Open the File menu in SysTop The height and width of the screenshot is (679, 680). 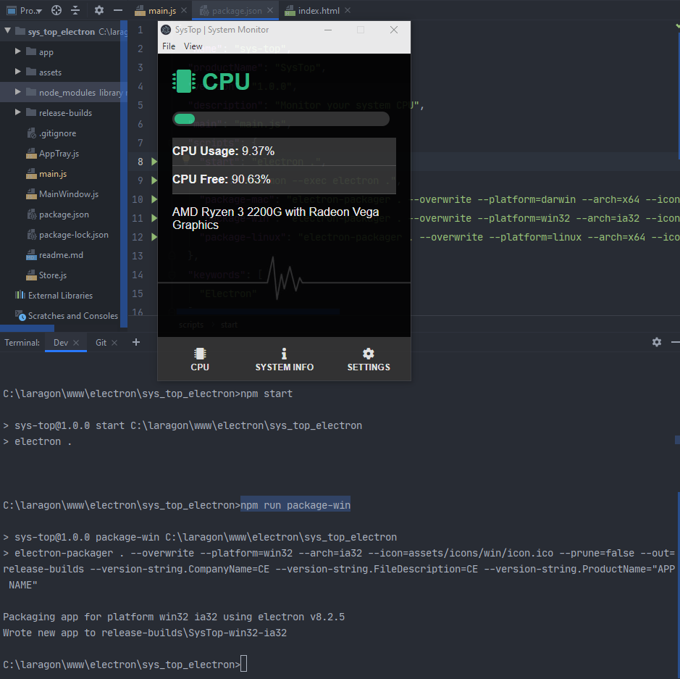169,46
